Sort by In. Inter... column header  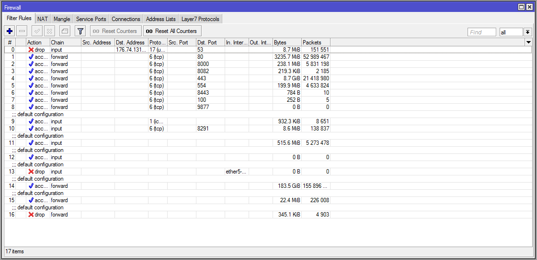pyautogui.click(x=237, y=43)
